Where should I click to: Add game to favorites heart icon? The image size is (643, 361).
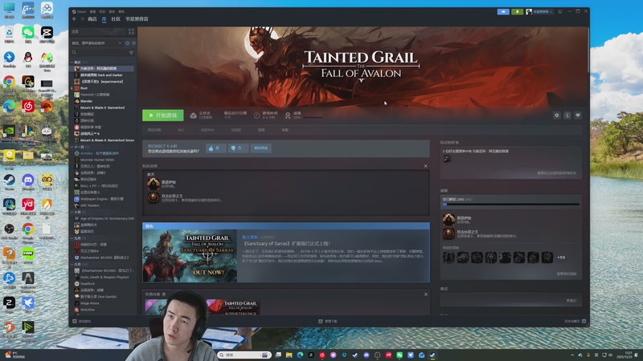pyautogui.click(x=578, y=116)
